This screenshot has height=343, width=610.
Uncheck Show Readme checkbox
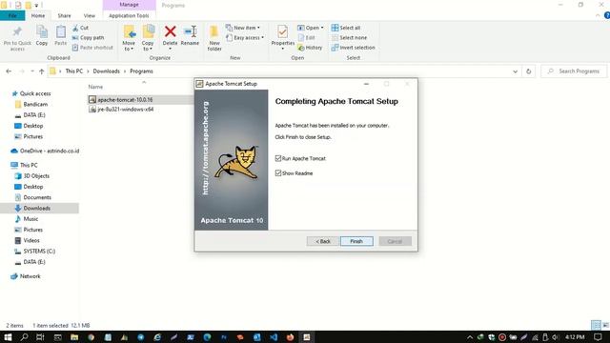pyautogui.click(x=278, y=173)
